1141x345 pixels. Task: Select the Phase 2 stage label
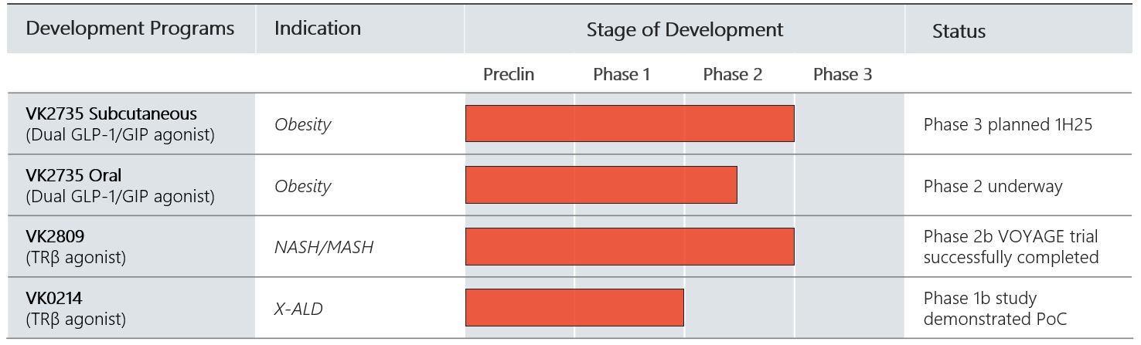[x=732, y=75]
